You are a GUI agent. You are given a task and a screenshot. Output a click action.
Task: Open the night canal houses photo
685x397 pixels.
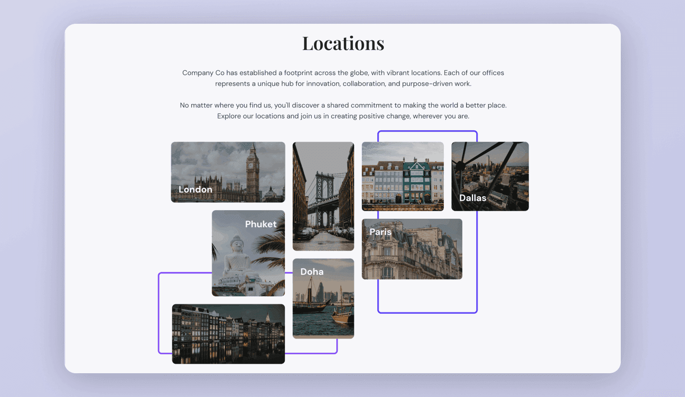coord(228,334)
